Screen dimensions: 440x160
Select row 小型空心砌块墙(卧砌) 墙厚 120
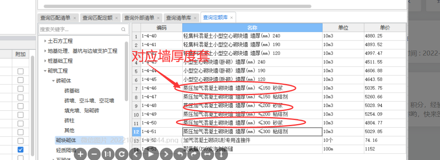coord(252,80)
